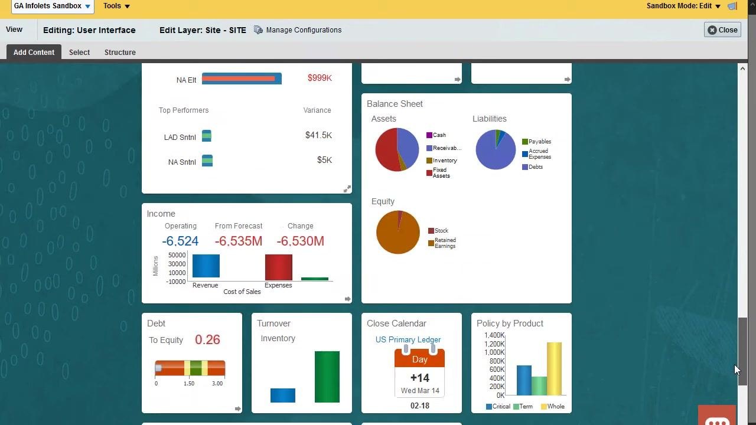Click the Revenue bar in Income chart
The height and width of the screenshot is (425, 756).
[x=206, y=266]
